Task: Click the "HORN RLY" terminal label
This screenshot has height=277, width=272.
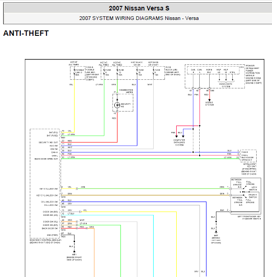Action: pos(209,71)
